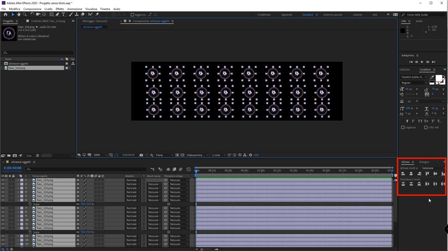
Task: Click distribute vertical centers icon in Allinea
Action: (411, 184)
